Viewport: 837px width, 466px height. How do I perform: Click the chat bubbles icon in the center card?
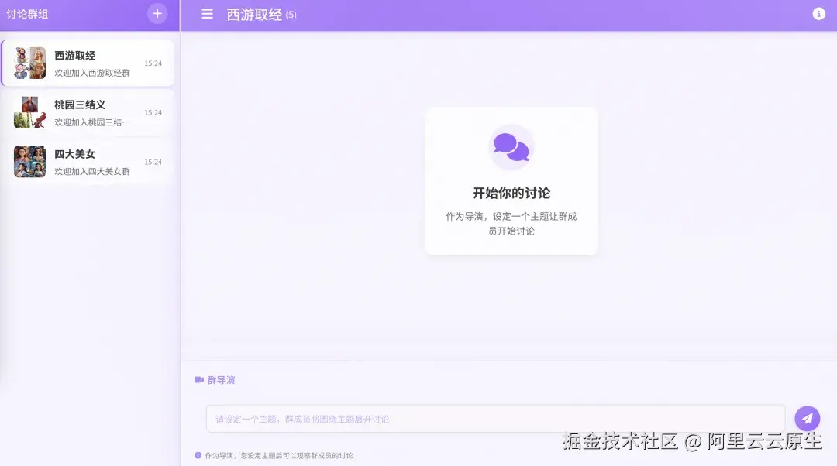[x=511, y=147]
